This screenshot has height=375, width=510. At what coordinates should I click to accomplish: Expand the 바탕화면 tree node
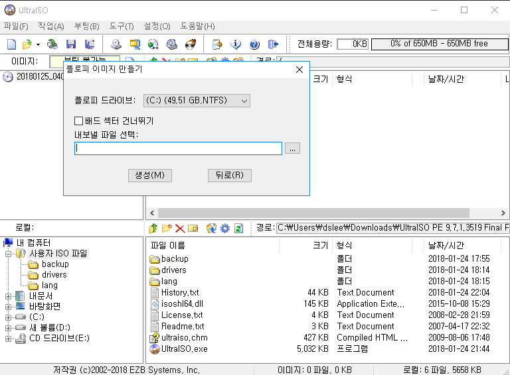(9, 307)
